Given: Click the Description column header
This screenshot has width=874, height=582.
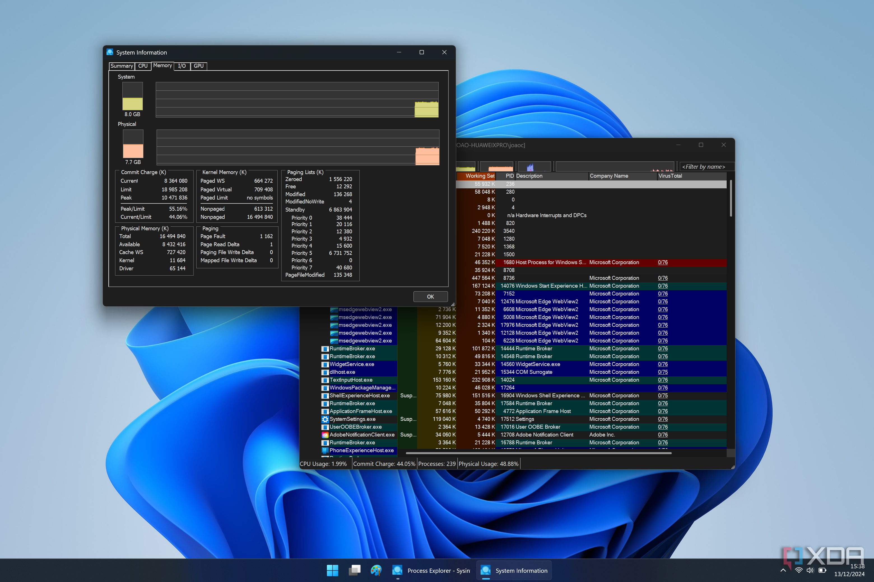Looking at the screenshot, I should 552,176.
